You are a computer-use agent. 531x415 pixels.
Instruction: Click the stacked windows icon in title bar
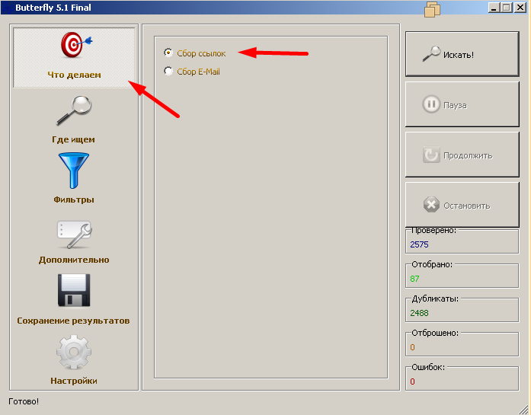(x=433, y=8)
